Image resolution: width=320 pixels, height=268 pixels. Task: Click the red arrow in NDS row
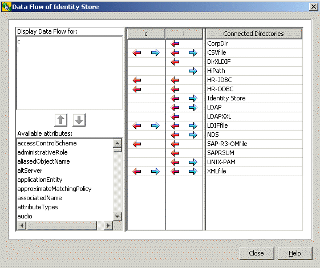click(175, 135)
